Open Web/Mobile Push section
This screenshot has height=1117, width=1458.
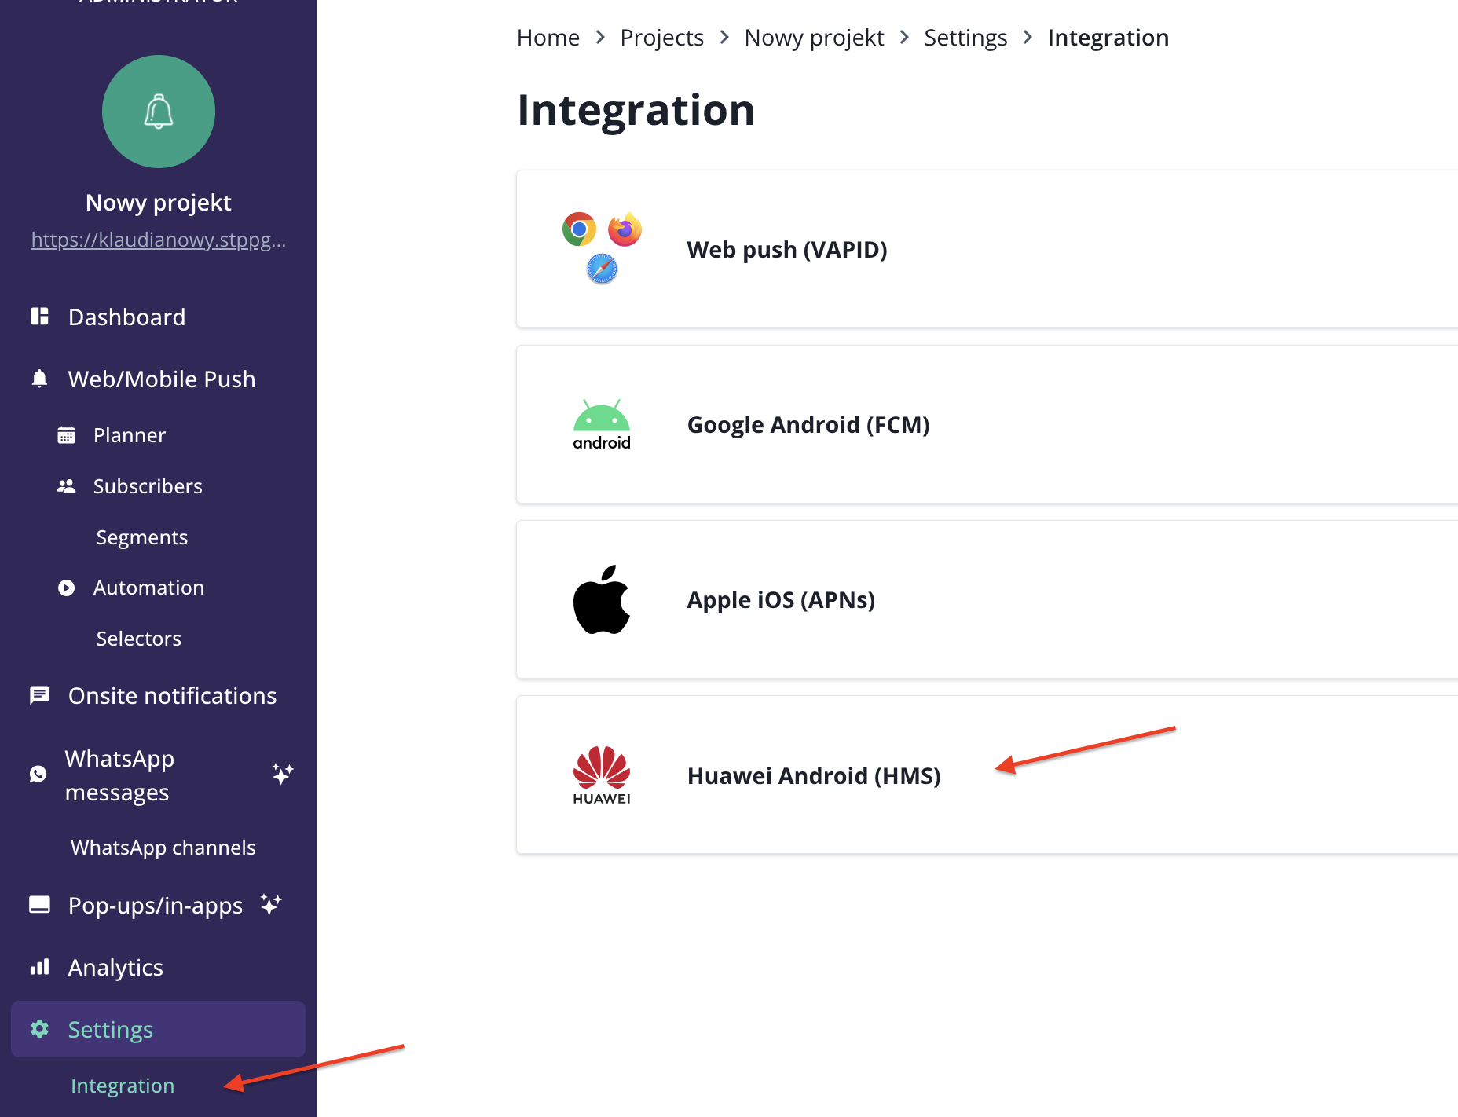pos(161,379)
